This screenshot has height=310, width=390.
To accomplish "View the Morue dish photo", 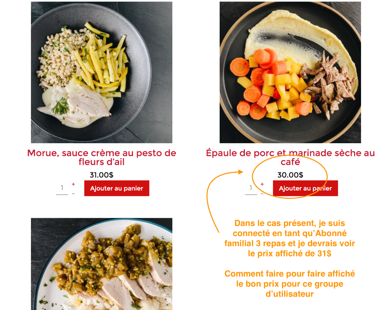I will 102,72.
